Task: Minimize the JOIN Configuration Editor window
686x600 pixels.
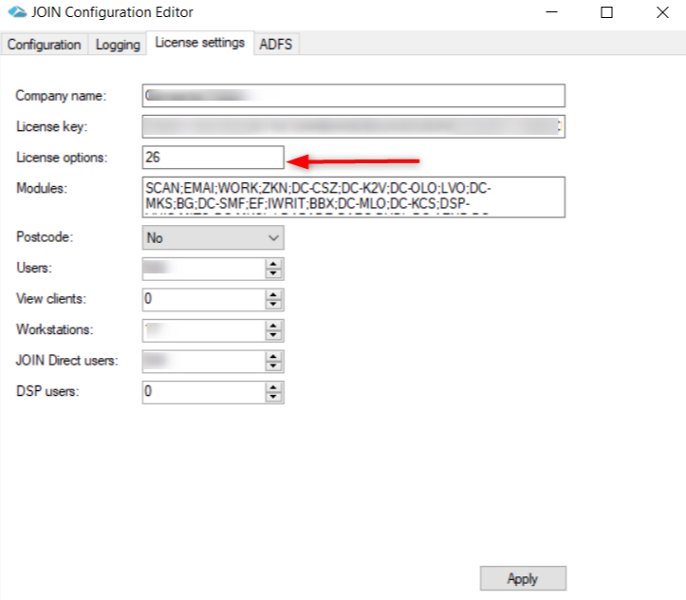Action: (x=552, y=12)
